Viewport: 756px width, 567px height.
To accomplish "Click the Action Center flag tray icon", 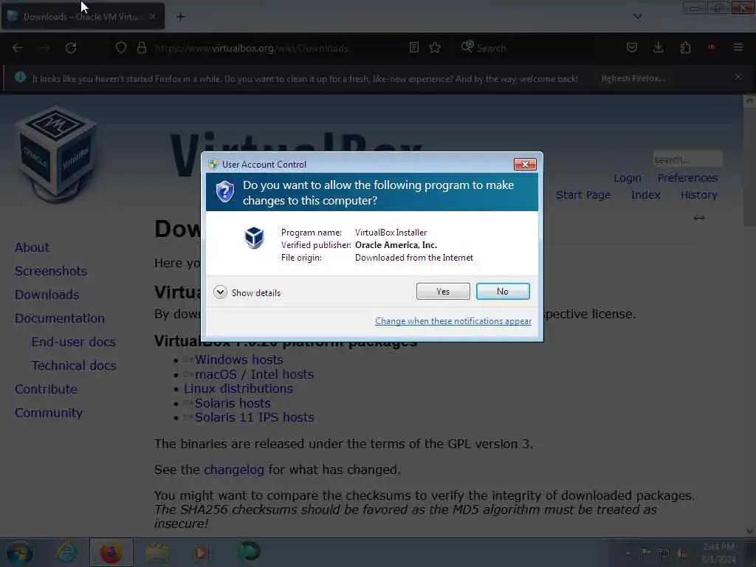I will coord(645,553).
